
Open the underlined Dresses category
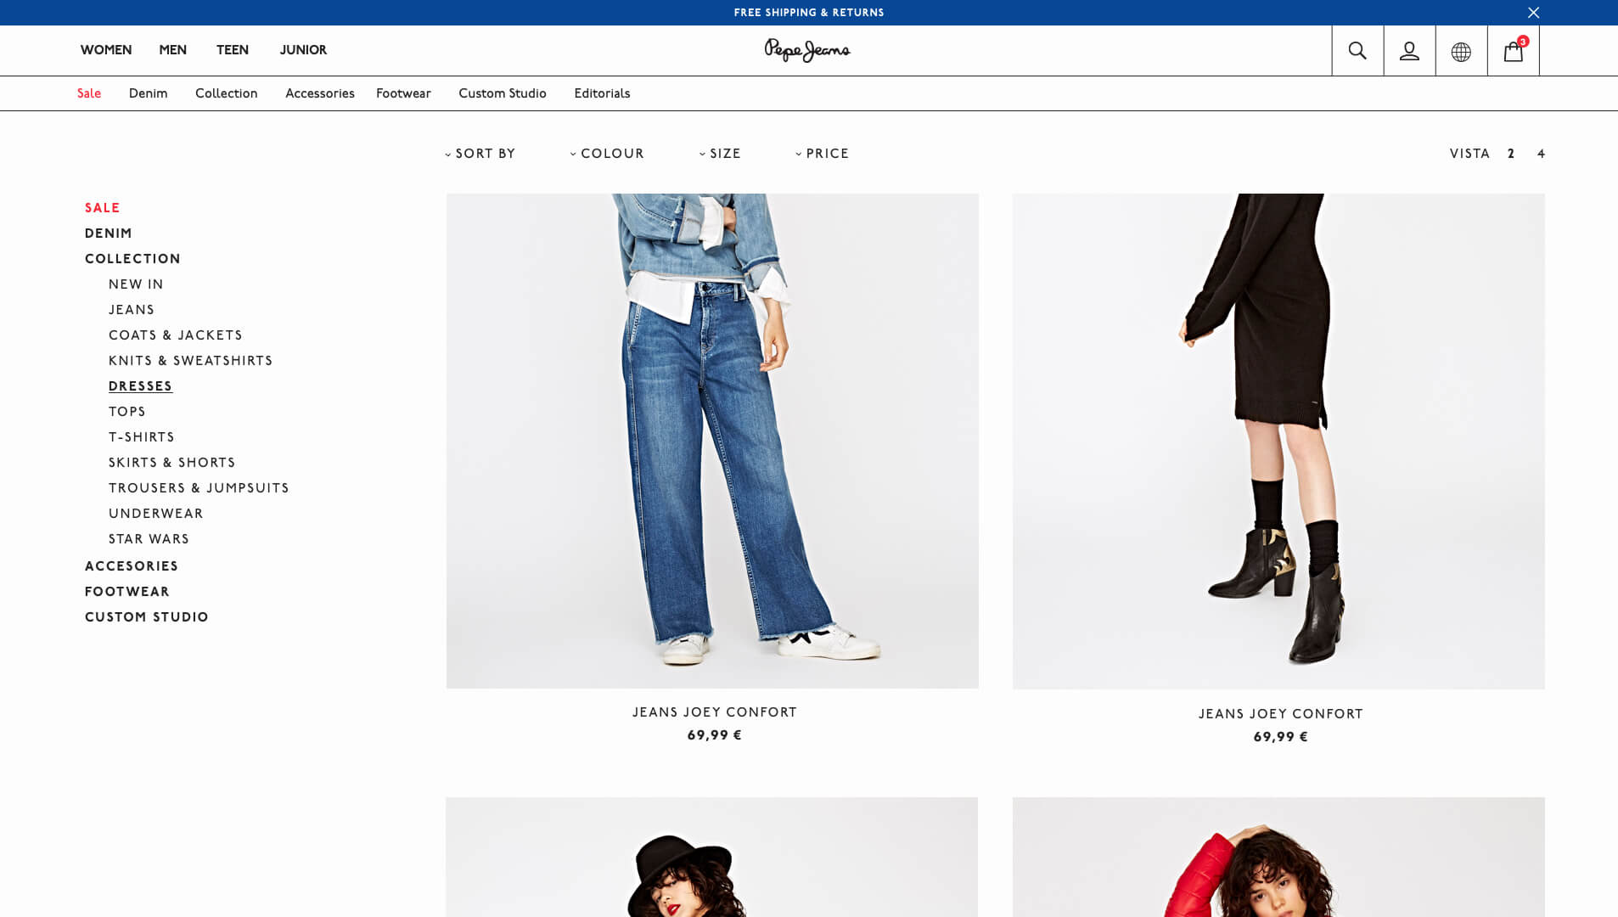tap(140, 386)
